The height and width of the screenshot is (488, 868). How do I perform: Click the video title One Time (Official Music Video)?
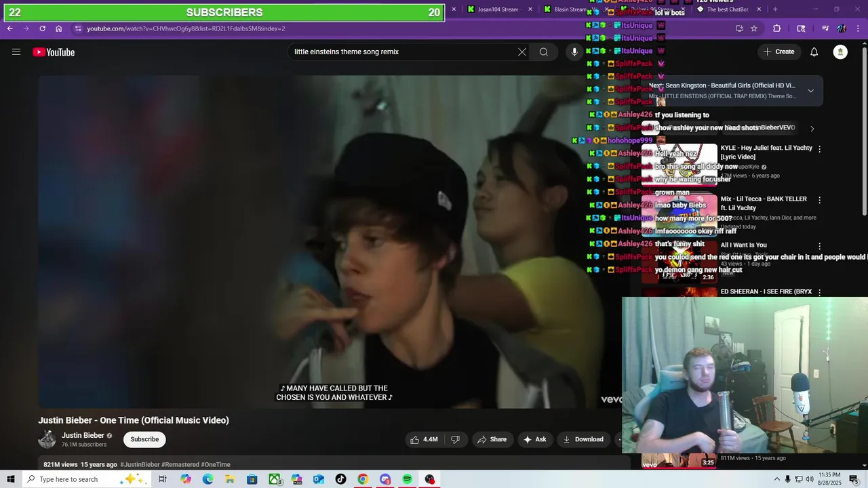(x=134, y=420)
